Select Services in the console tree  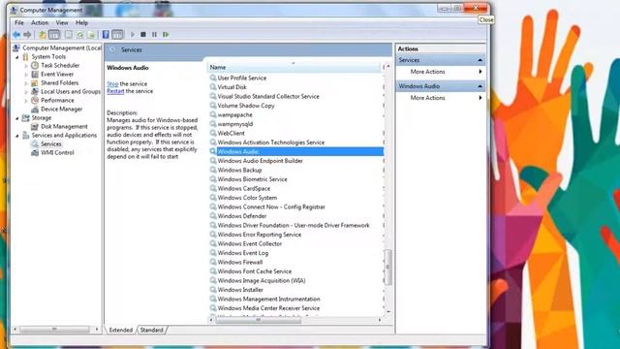[51, 144]
